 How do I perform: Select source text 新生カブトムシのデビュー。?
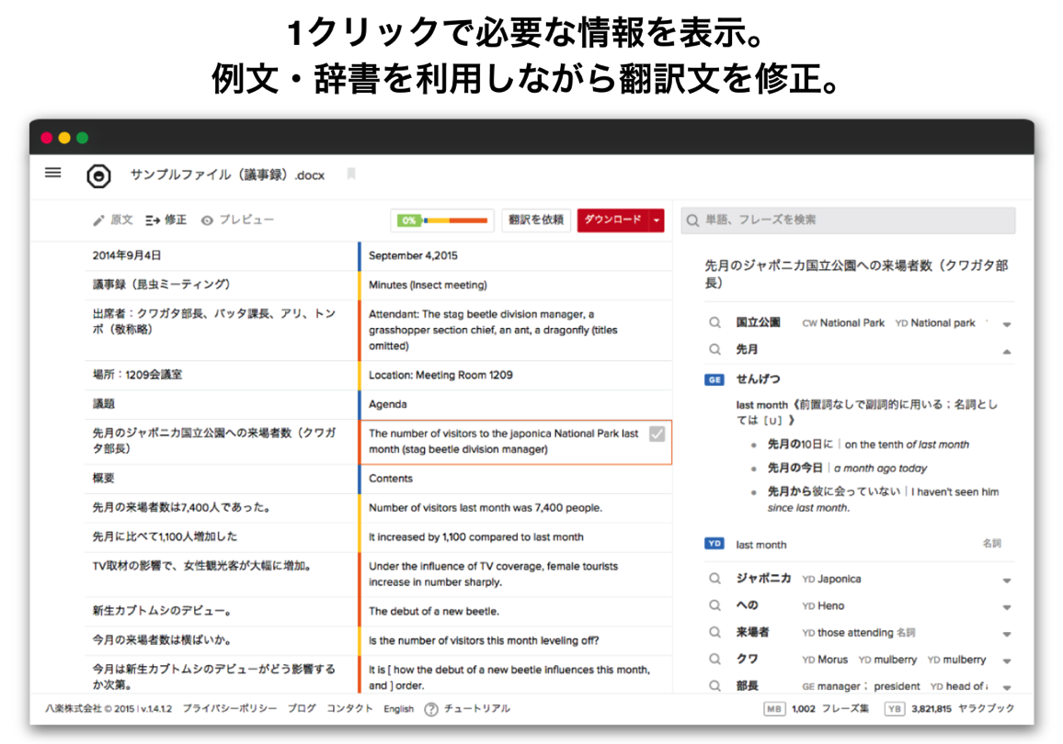163,611
